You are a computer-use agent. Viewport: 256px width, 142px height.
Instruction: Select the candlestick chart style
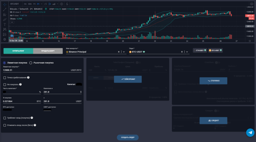(x=50, y=4)
